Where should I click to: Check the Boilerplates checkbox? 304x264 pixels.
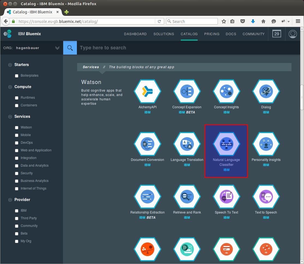17,76
